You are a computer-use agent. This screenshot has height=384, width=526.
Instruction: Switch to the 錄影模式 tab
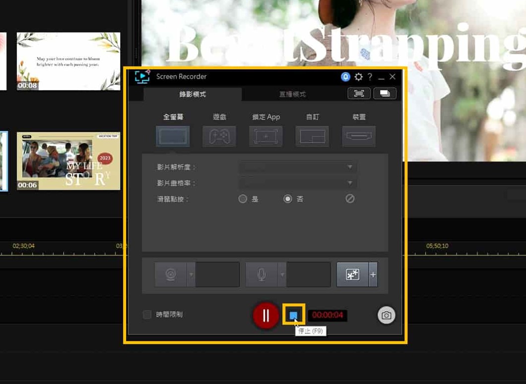point(193,94)
